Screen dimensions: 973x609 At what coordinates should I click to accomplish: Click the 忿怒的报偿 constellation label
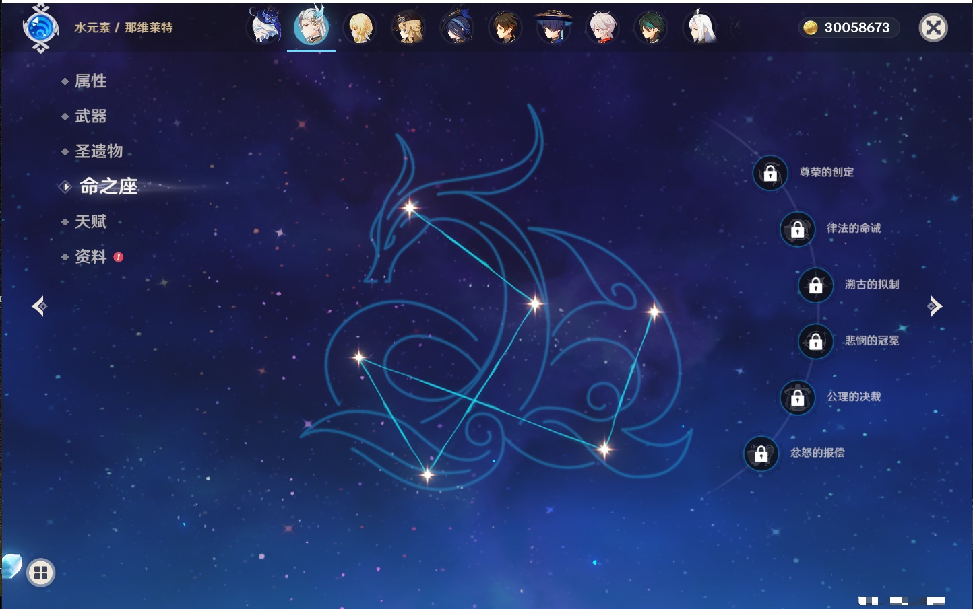coord(817,453)
